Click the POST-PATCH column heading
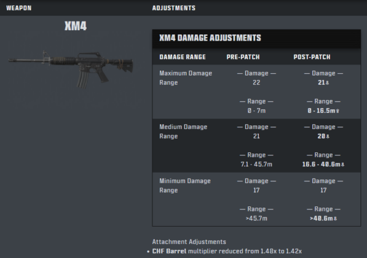 312,57
